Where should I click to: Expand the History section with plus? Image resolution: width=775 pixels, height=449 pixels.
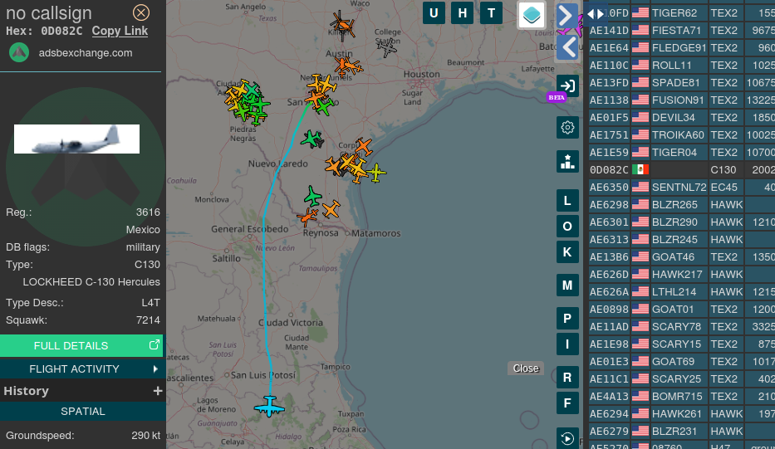click(157, 391)
